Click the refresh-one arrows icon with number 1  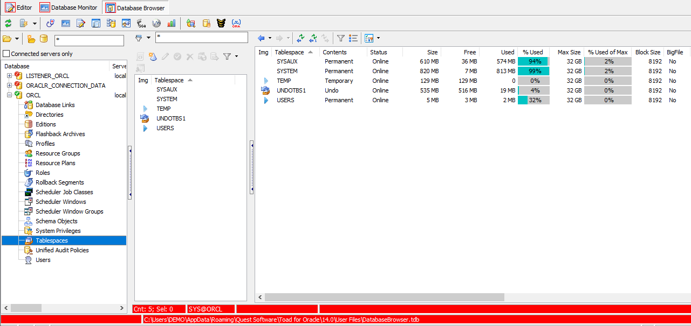click(x=313, y=38)
